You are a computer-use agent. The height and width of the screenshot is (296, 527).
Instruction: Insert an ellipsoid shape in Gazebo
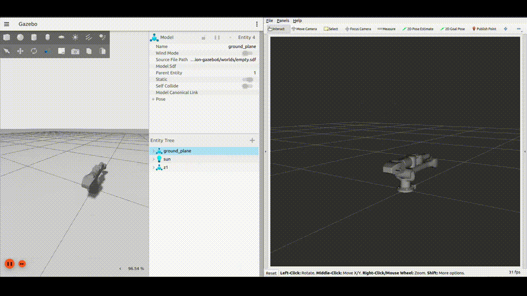pyautogui.click(x=62, y=37)
